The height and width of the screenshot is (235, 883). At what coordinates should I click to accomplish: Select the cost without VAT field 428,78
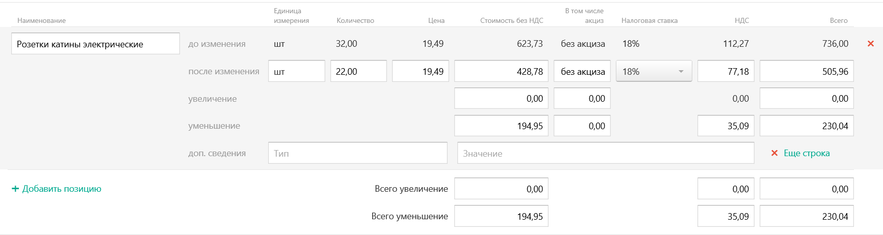pyautogui.click(x=501, y=71)
